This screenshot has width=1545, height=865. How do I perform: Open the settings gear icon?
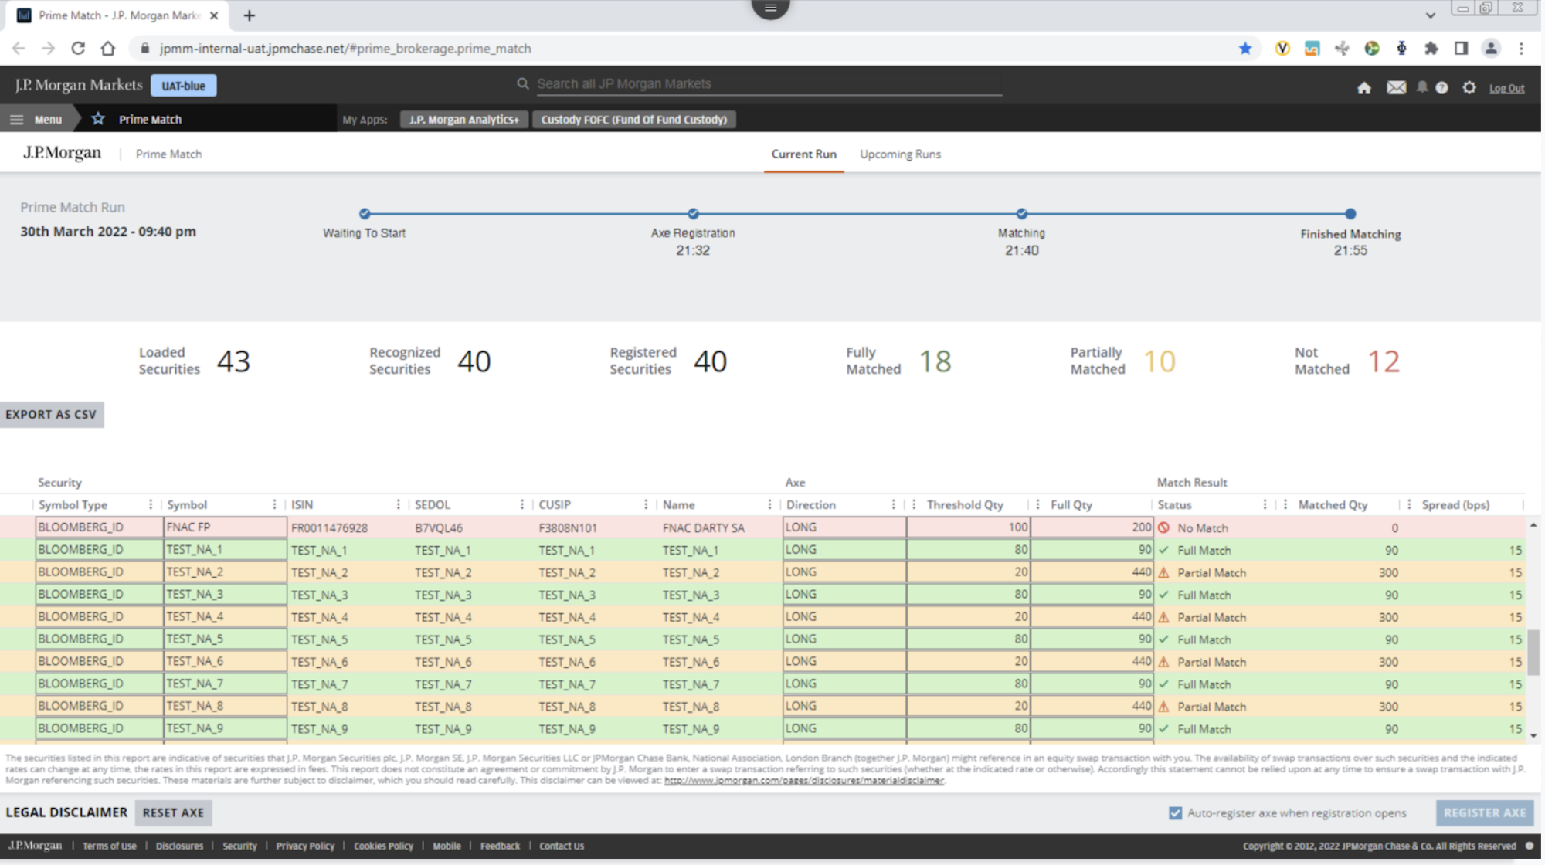pyautogui.click(x=1469, y=88)
